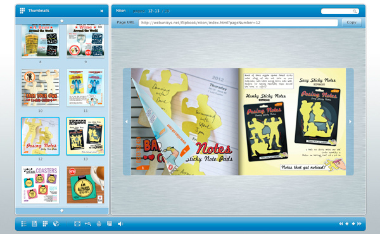The height and width of the screenshot is (234, 380).
Task: Go to the previous page in bottom toolbar
Action: click(347, 224)
